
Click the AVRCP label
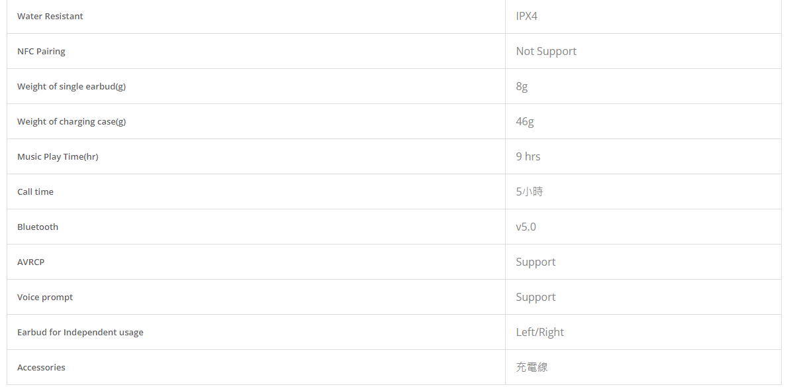[30, 262]
